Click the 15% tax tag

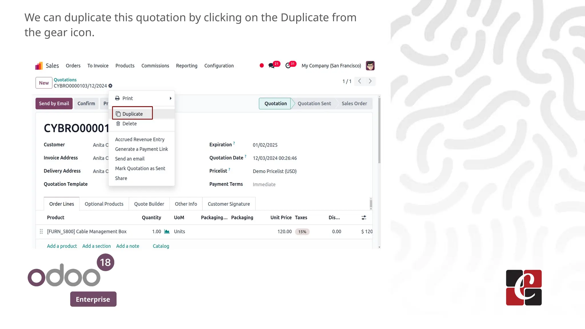[302, 232]
